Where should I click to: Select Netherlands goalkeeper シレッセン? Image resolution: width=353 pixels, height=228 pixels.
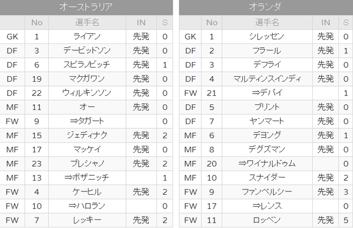[x=267, y=36]
